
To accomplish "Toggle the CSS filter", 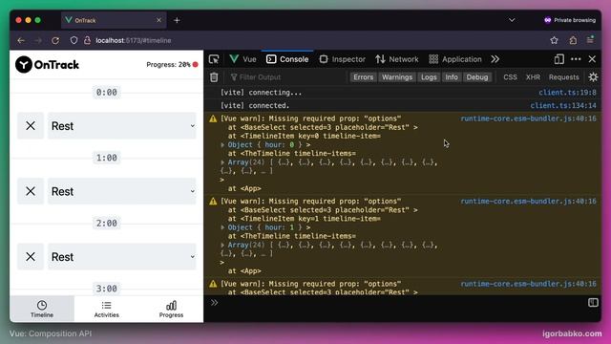I will tap(510, 77).
